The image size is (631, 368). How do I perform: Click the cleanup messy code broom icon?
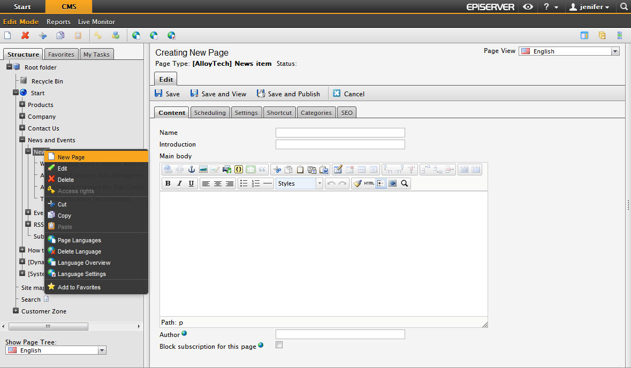(357, 183)
